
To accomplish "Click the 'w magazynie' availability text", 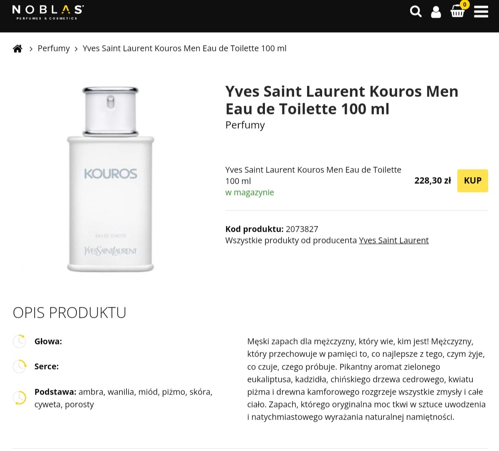I will 249,193.
